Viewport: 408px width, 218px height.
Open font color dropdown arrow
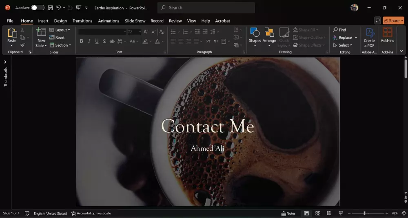(x=163, y=41)
